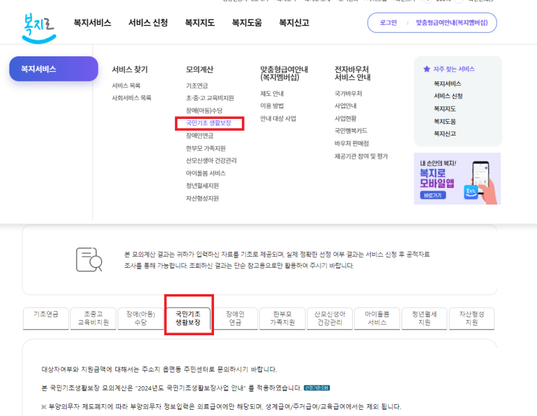Switch to 장애(아동) 수당 tab
The image size is (537, 416).
(140, 318)
